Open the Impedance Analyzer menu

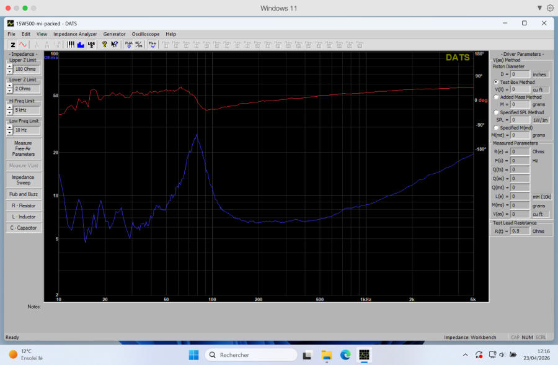[x=75, y=34]
